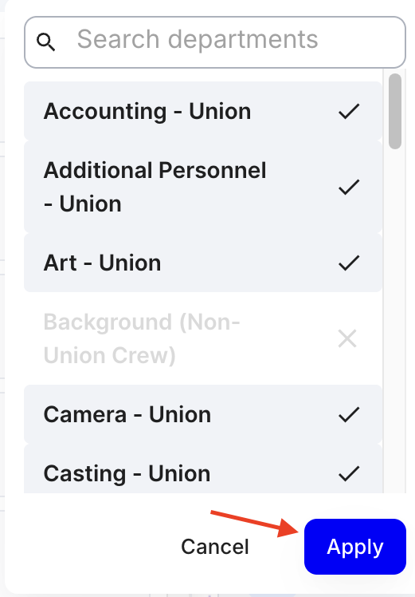This screenshot has height=597, width=415.
Task: Toggle Camera - Union department selection
Action: pos(203,414)
